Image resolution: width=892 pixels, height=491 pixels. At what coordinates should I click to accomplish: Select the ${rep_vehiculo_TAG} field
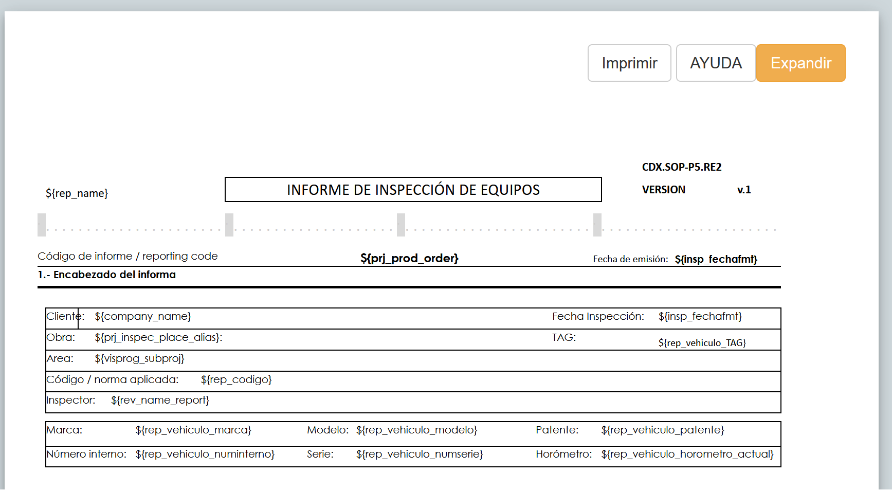click(702, 342)
